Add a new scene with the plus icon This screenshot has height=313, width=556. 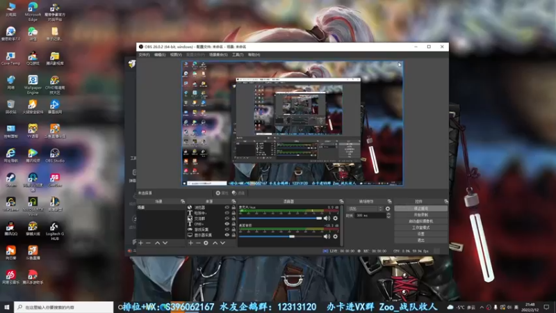tap(141, 243)
